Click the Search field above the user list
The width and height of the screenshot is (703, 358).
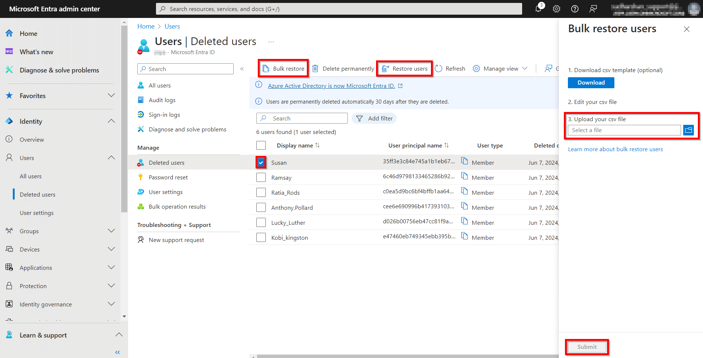302,118
